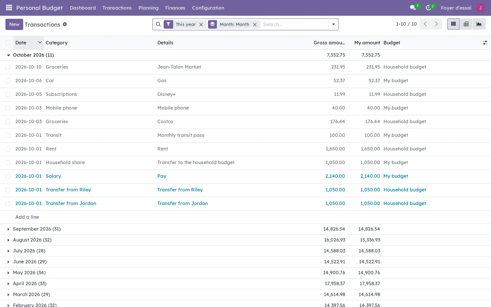
Task: Click the user avatar J
Action: point(480,8)
